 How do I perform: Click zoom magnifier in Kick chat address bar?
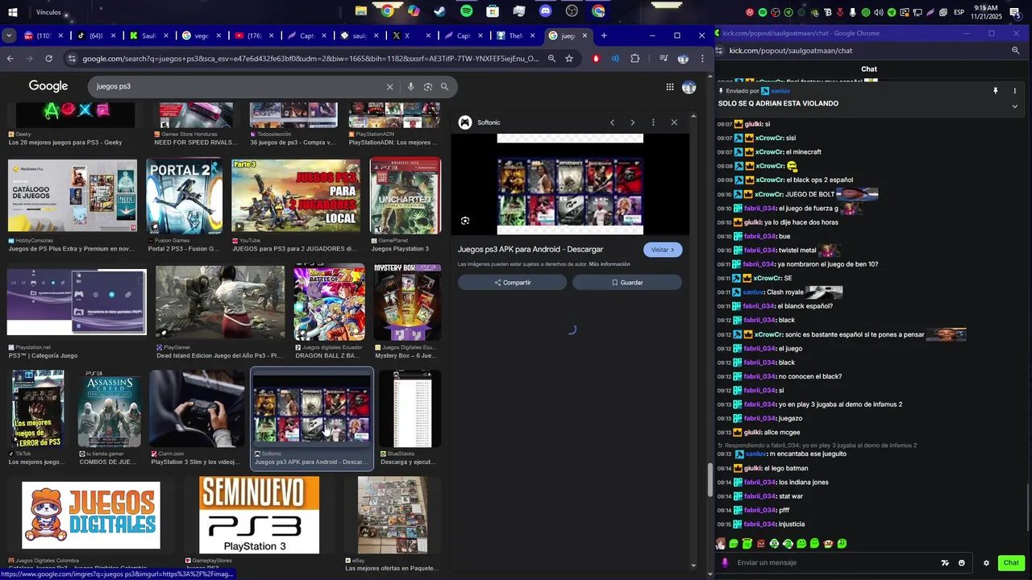pos(1016,51)
